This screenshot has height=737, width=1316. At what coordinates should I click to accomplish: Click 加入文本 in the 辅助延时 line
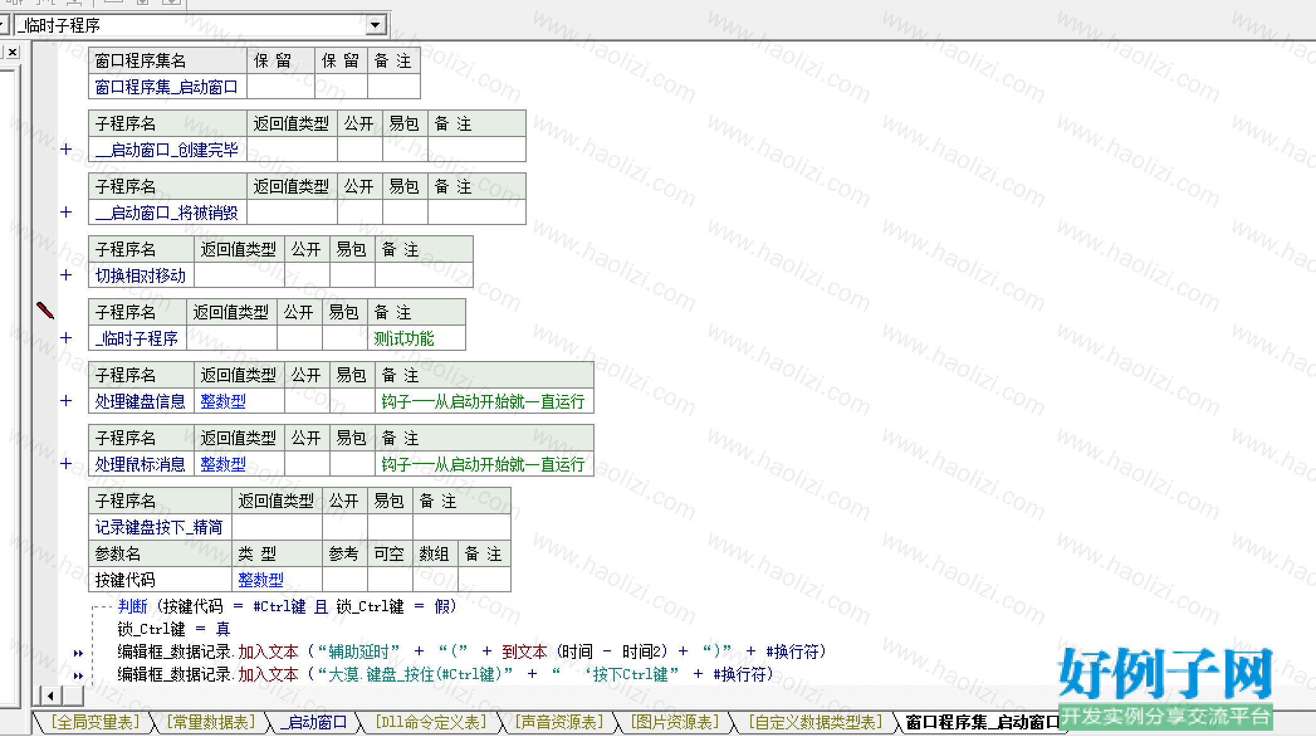pyautogui.click(x=268, y=651)
